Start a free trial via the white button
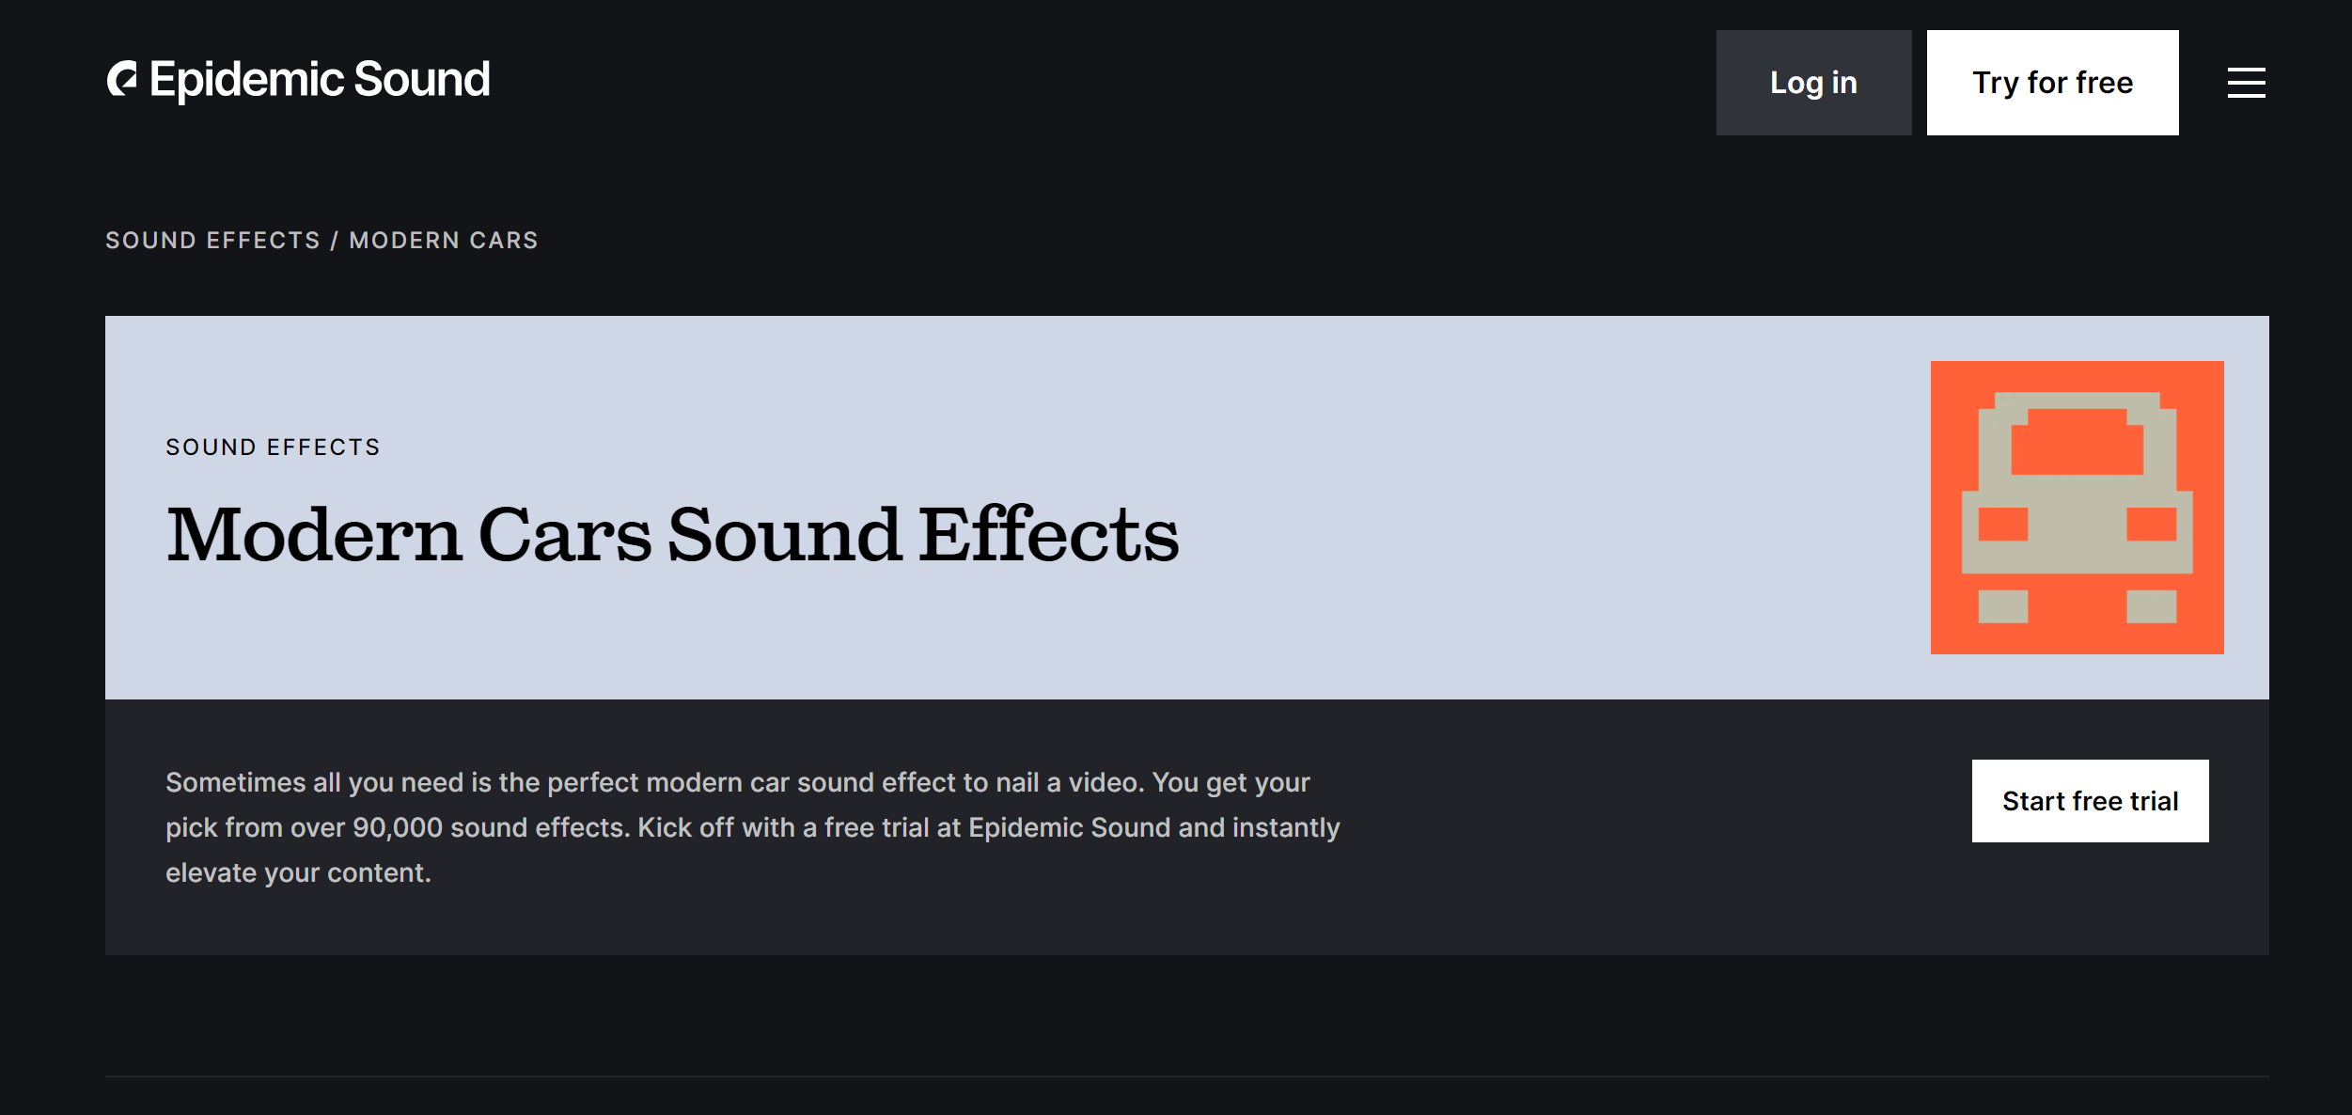 (x=2090, y=801)
